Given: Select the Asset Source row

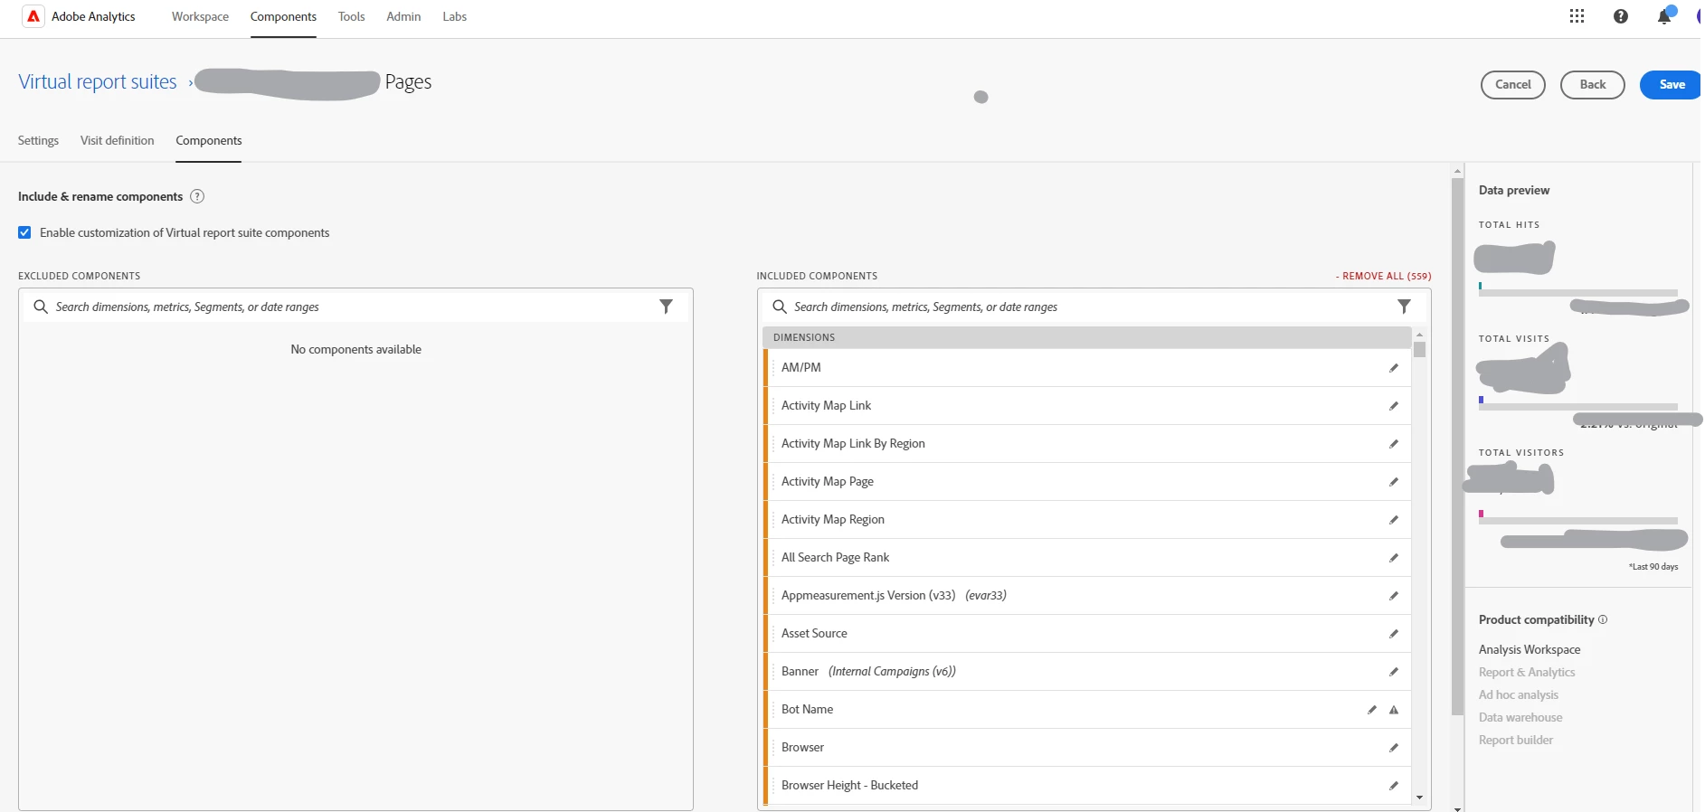Looking at the screenshot, I should click(x=1088, y=634).
